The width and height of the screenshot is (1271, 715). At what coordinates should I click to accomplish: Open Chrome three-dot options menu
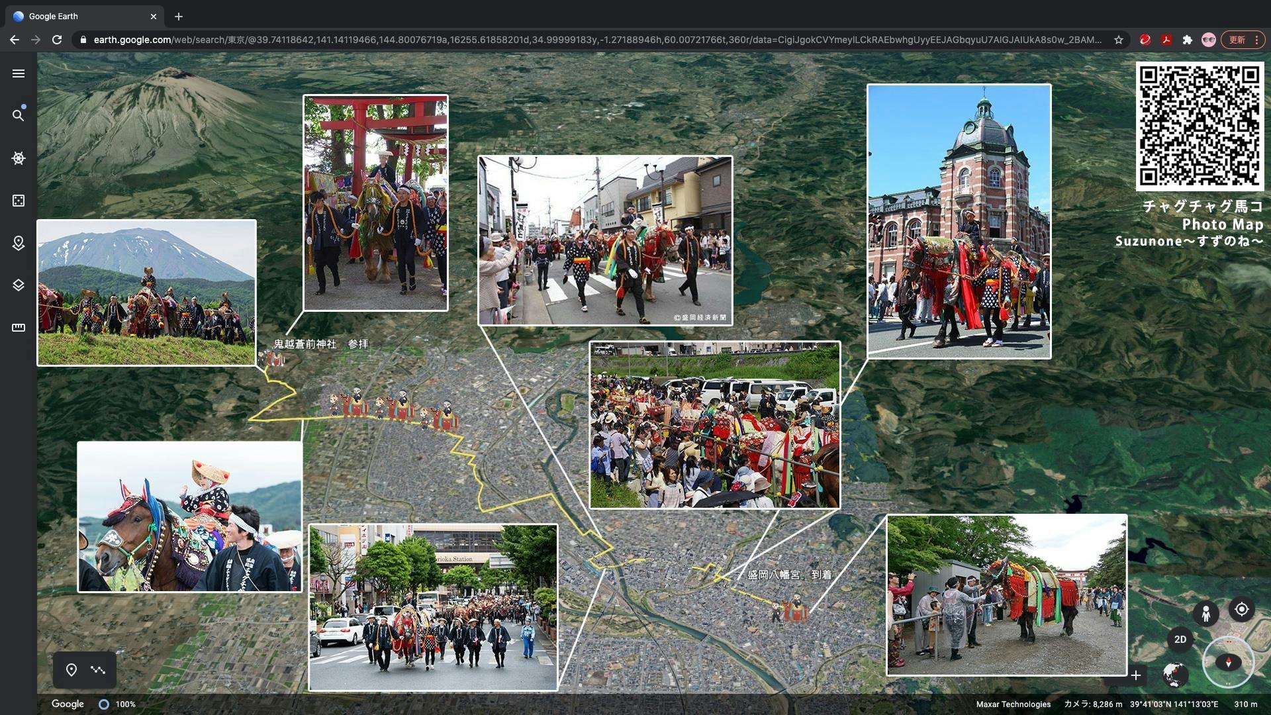click(x=1256, y=40)
